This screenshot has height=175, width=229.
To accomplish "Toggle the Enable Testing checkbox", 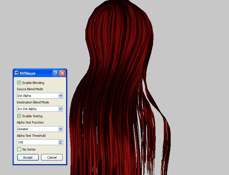I will point(19,116).
